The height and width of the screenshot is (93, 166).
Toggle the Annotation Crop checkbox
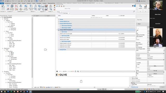tap(148, 64)
